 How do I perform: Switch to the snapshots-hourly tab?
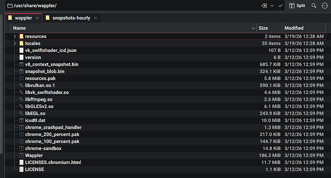tap(71, 18)
